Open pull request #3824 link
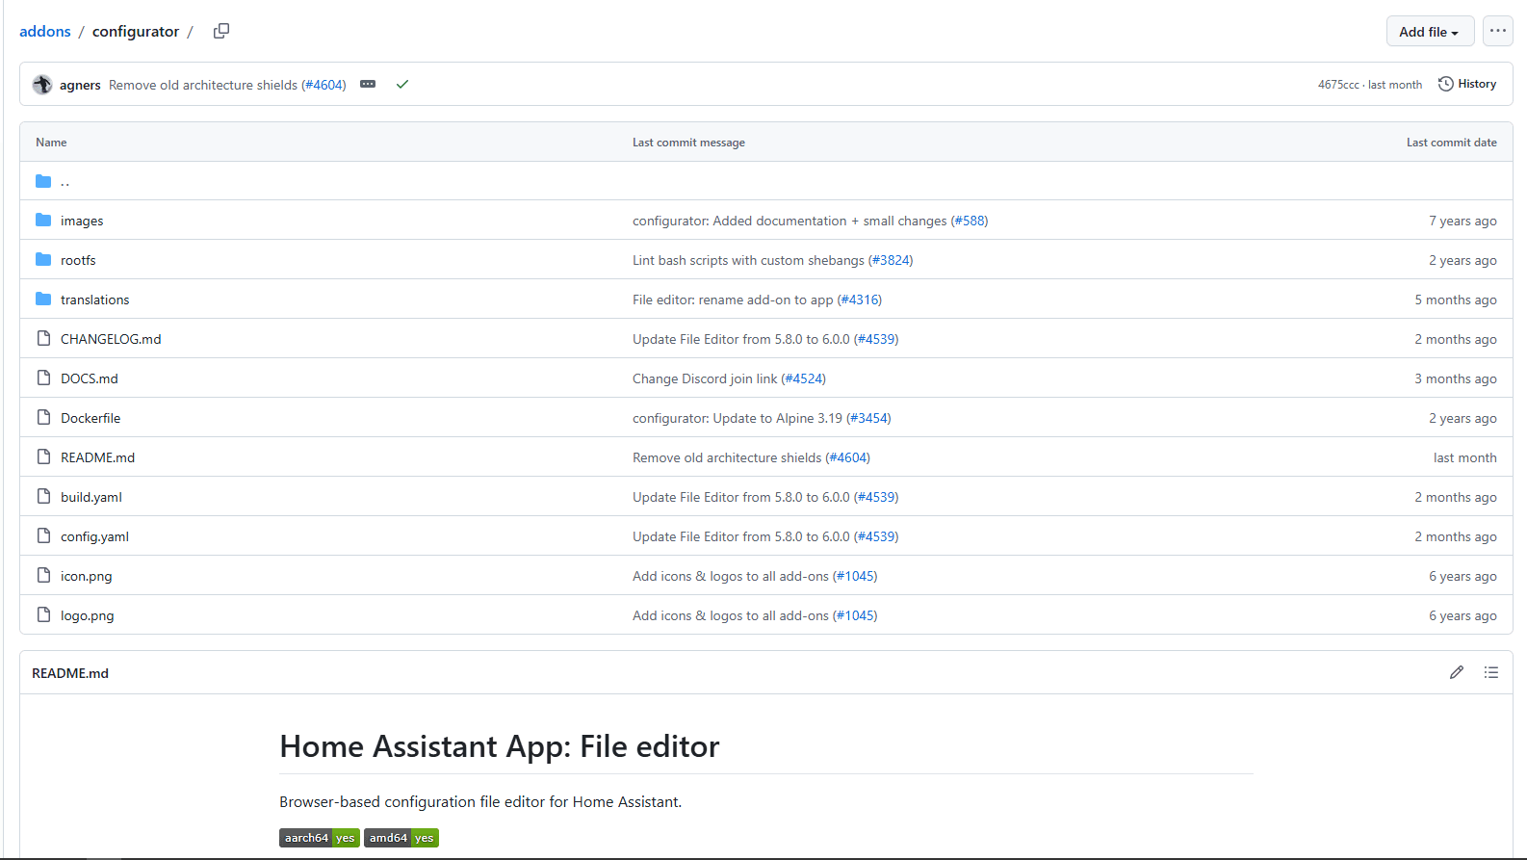 [x=891, y=261]
